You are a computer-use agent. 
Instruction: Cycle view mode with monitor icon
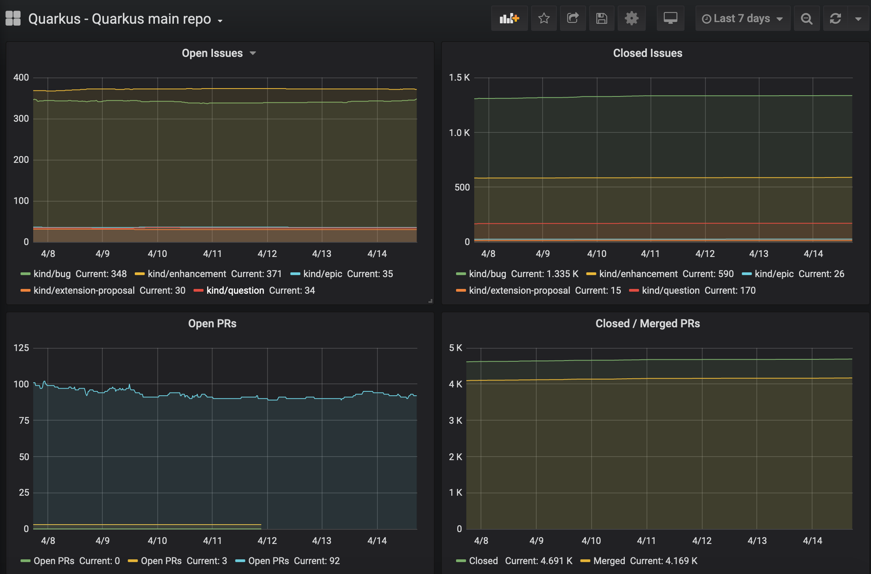(670, 18)
